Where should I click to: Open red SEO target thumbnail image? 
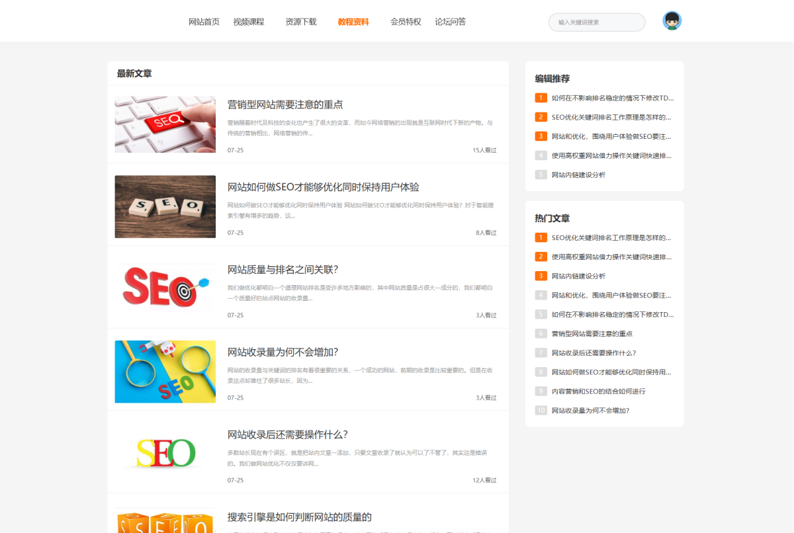pyautogui.click(x=165, y=289)
